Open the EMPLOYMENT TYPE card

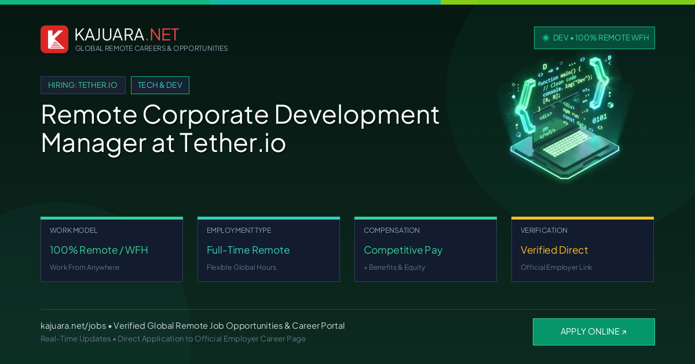(269, 250)
